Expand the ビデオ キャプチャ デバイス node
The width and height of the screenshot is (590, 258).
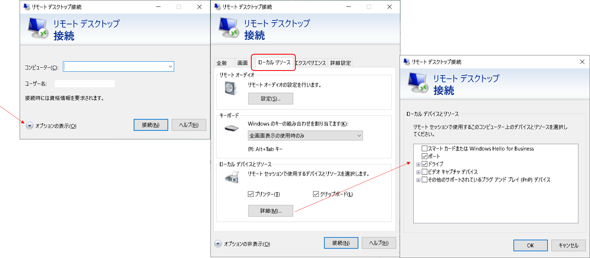click(418, 172)
